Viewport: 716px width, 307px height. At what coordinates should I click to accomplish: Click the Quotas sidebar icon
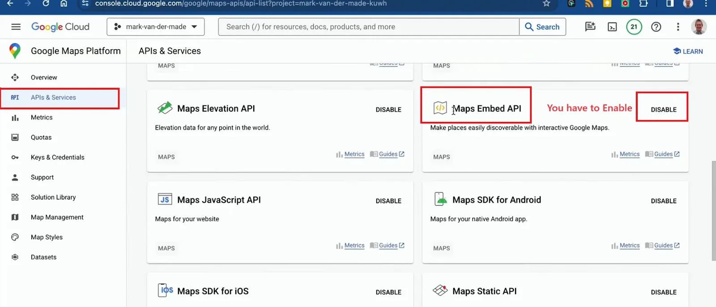coord(15,137)
